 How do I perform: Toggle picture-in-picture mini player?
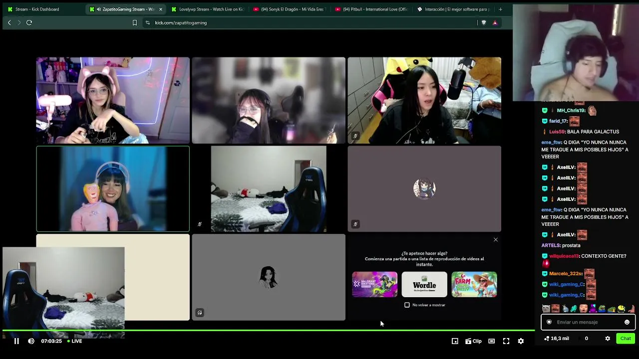[x=455, y=341]
